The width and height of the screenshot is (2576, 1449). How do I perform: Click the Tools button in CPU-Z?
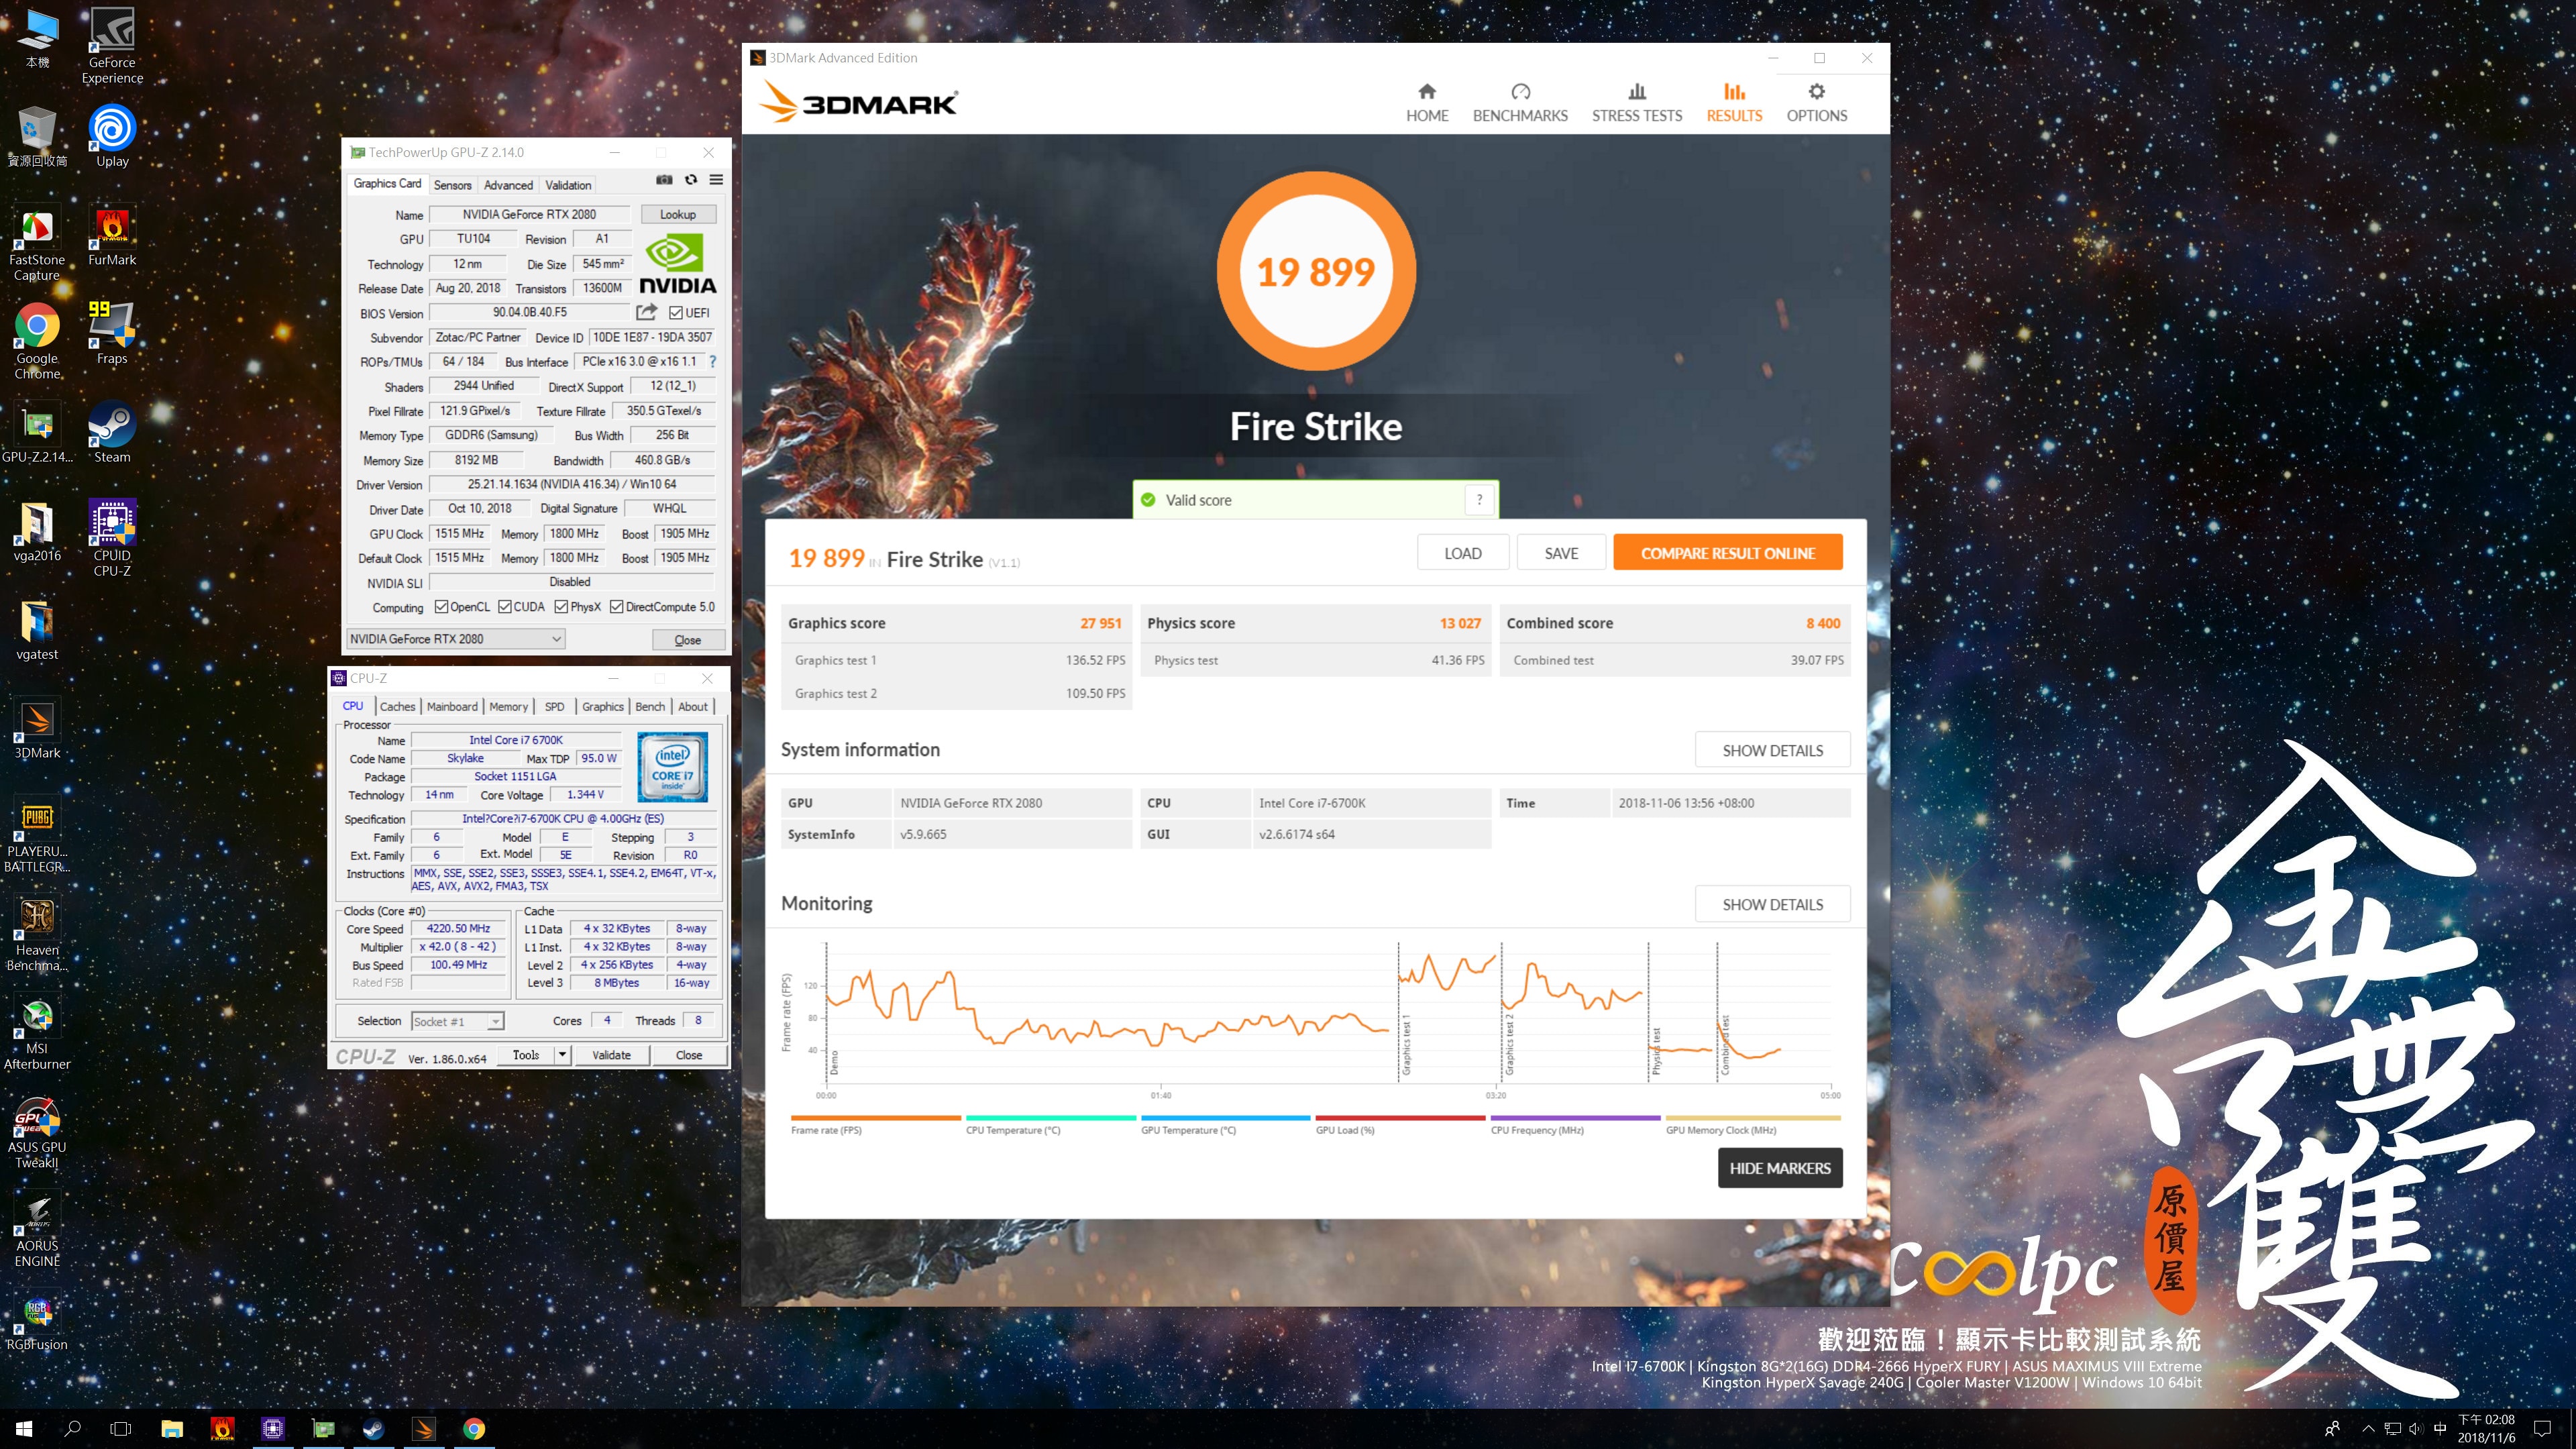tap(526, 1055)
